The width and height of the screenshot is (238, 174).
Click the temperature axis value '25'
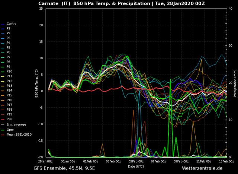(41, 9)
